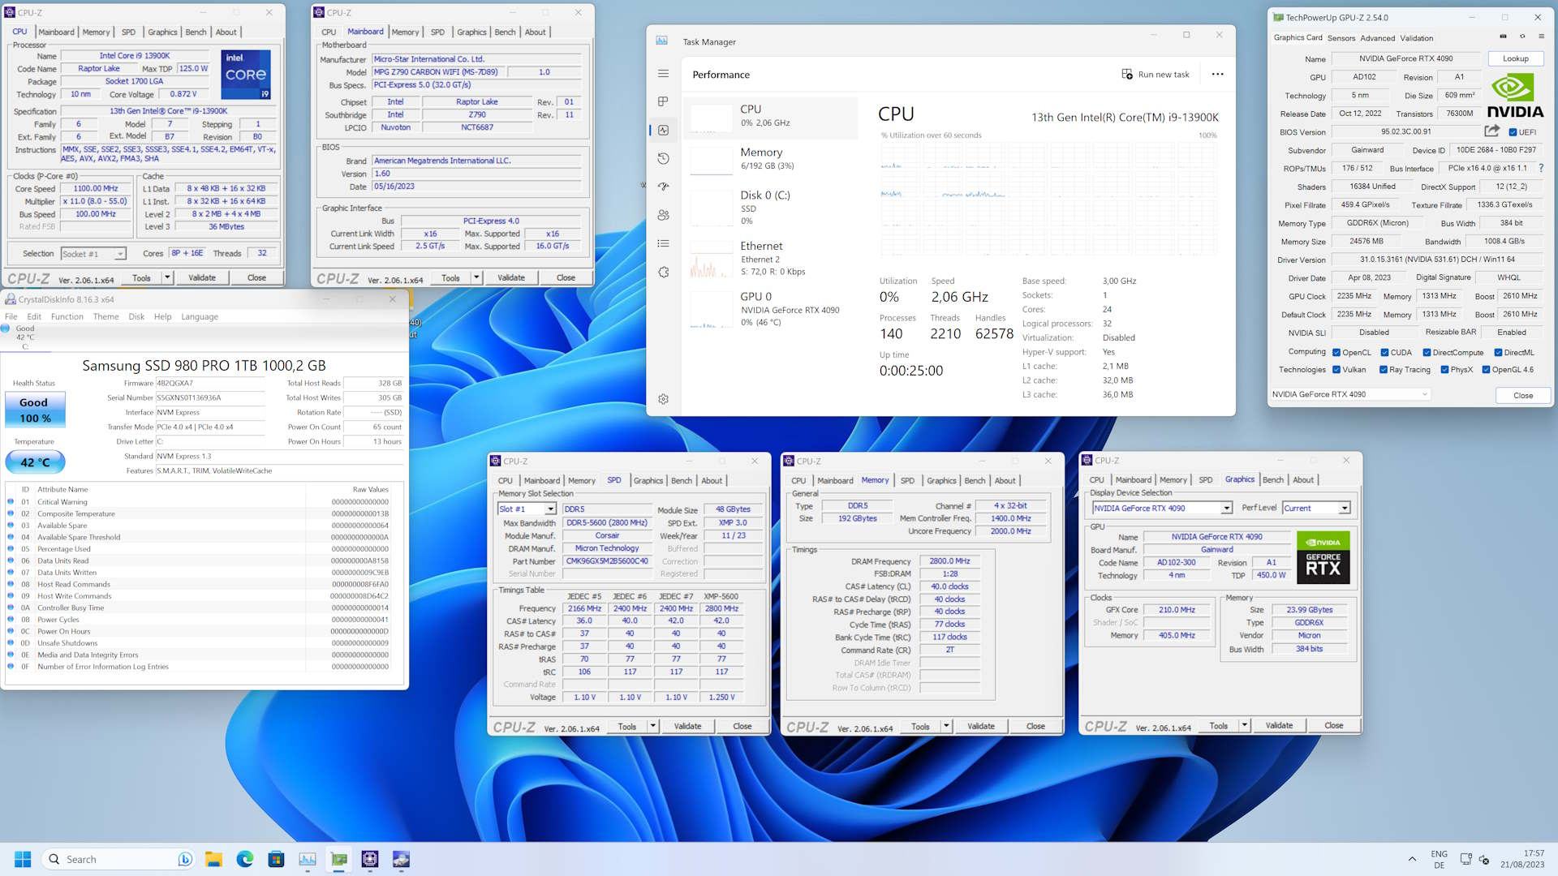Open Display Device dropdown in CPU-Z Graphics window

[x=1162, y=509]
